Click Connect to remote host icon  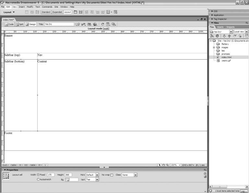(212, 36)
